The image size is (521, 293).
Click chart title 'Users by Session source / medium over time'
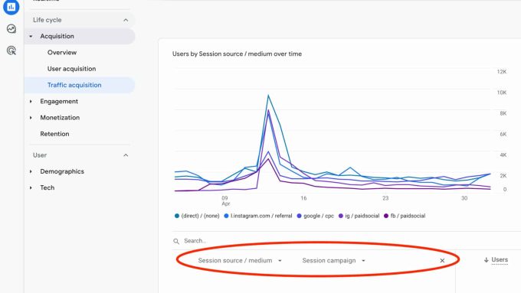237,54
